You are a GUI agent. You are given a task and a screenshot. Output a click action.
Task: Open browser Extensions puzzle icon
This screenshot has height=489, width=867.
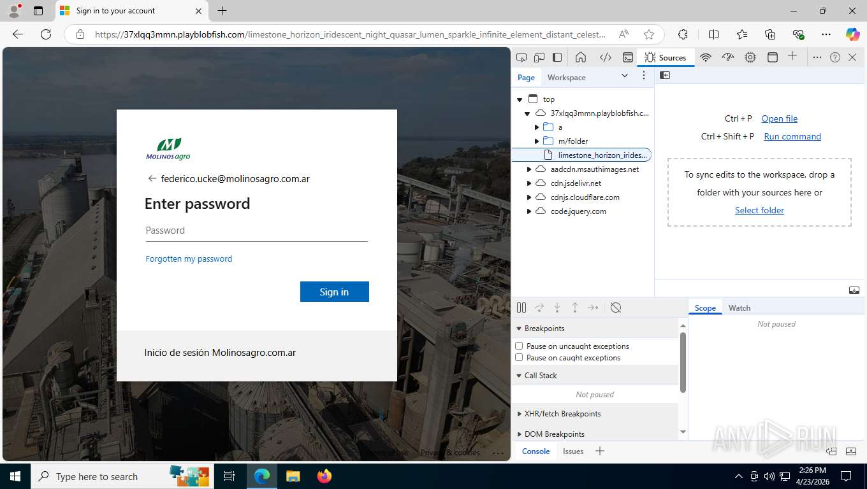click(683, 34)
